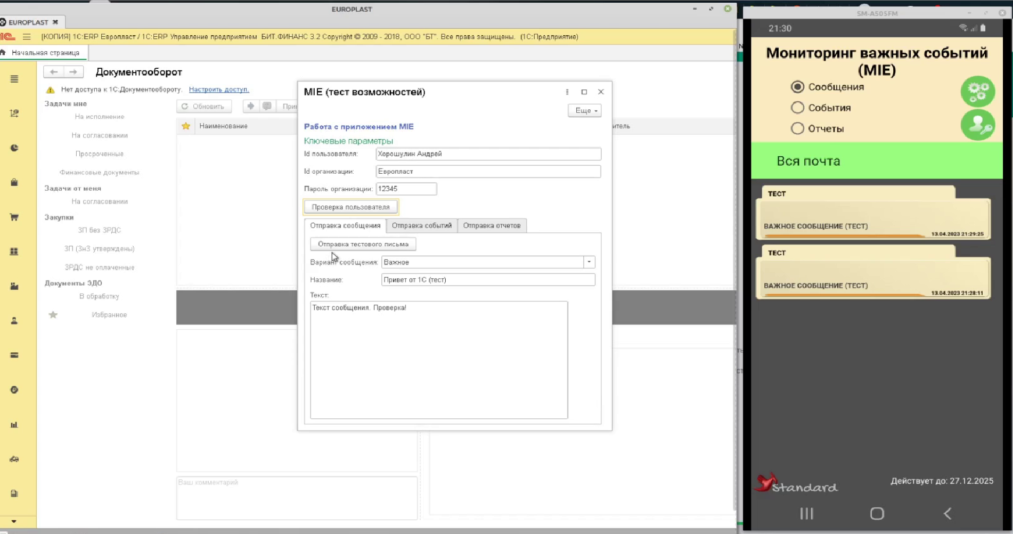Select the Отчеты radio button
Viewport: 1013px width, 534px height.
[x=797, y=128]
